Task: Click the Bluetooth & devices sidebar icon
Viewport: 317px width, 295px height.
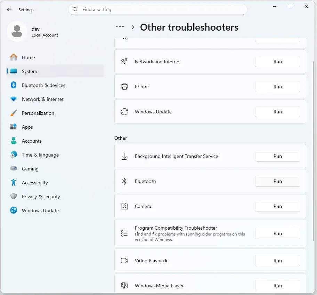Action: click(x=14, y=85)
